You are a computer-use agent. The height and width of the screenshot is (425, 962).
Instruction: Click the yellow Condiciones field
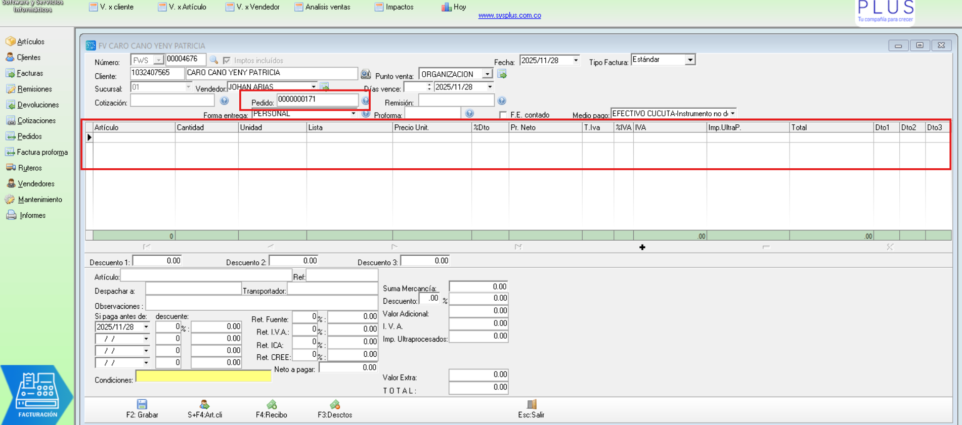point(203,376)
